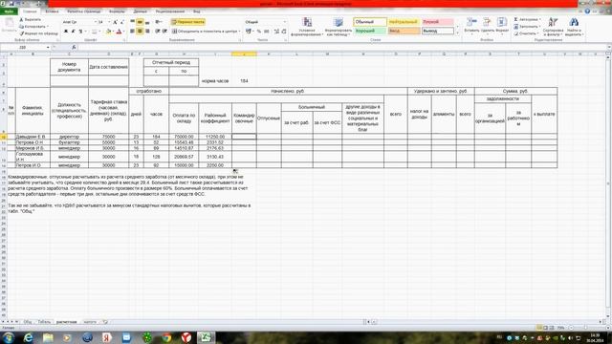Switch to the Данные ribbon tab
This screenshot has width=612, height=344.
[141, 11]
